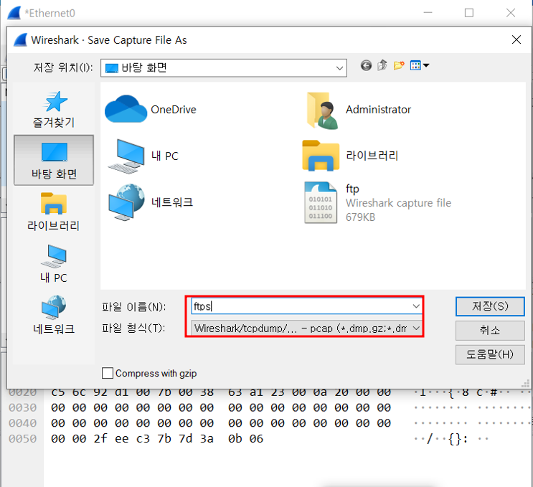Open the Administrator folder in file list

[357, 110]
